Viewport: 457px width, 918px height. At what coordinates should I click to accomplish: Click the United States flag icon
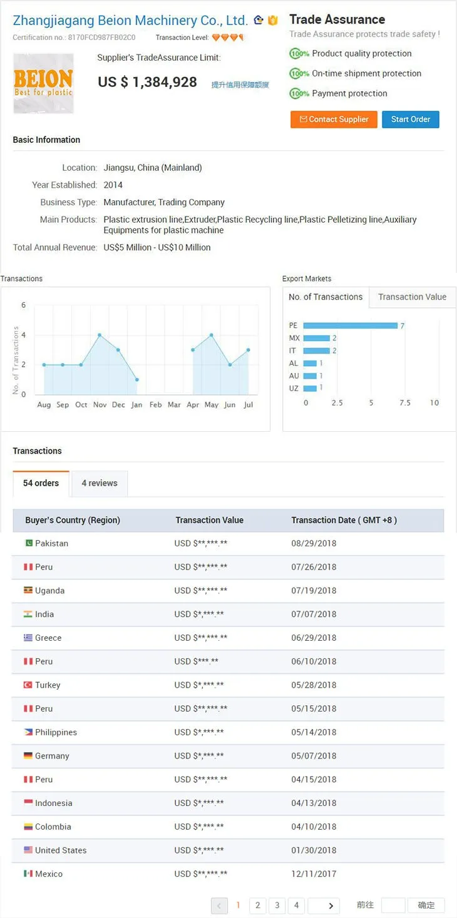tap(28, 850)
